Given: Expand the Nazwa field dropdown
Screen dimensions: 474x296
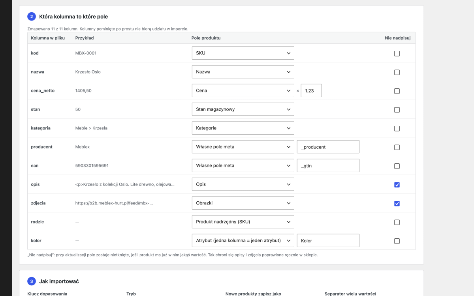Looking at the screenshot, I should click(243, 72).
